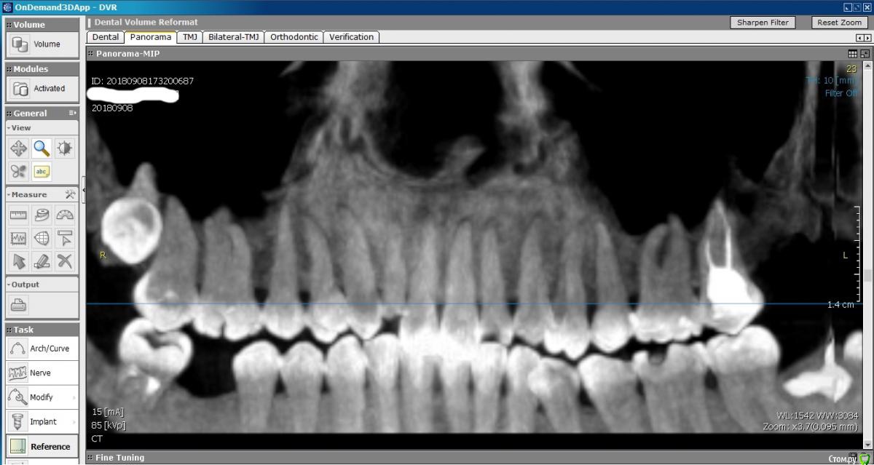The width and height of the screenshot is (874, 465).
Task: Select the Pan move tool
Action: pos(19,148)
